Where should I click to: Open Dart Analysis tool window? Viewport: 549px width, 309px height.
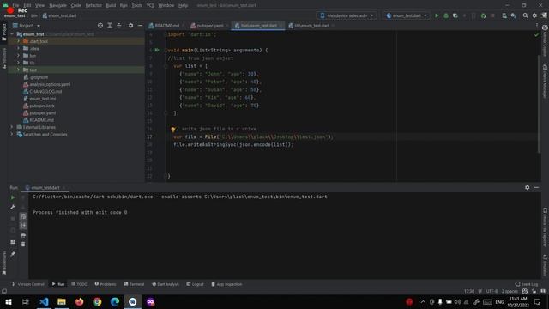(166, 284)
